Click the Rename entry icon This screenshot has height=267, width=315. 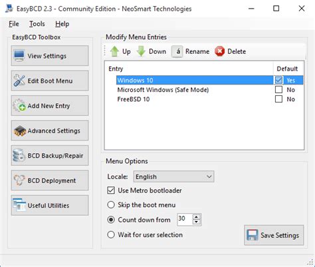pos(177,51)
